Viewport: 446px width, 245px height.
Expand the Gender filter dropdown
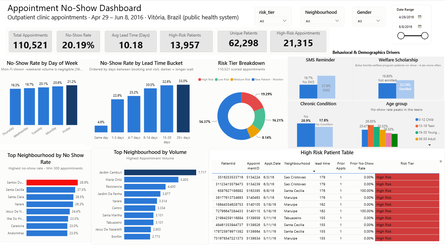click(369, 21)
